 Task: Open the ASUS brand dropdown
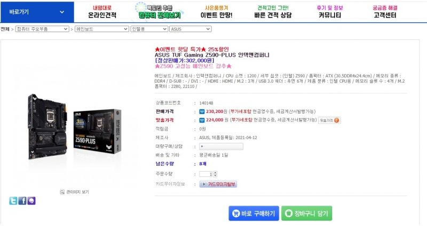(x=191, y=29)
